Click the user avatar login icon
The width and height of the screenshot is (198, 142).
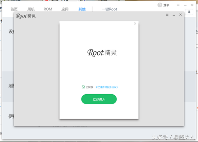(160, 5)
